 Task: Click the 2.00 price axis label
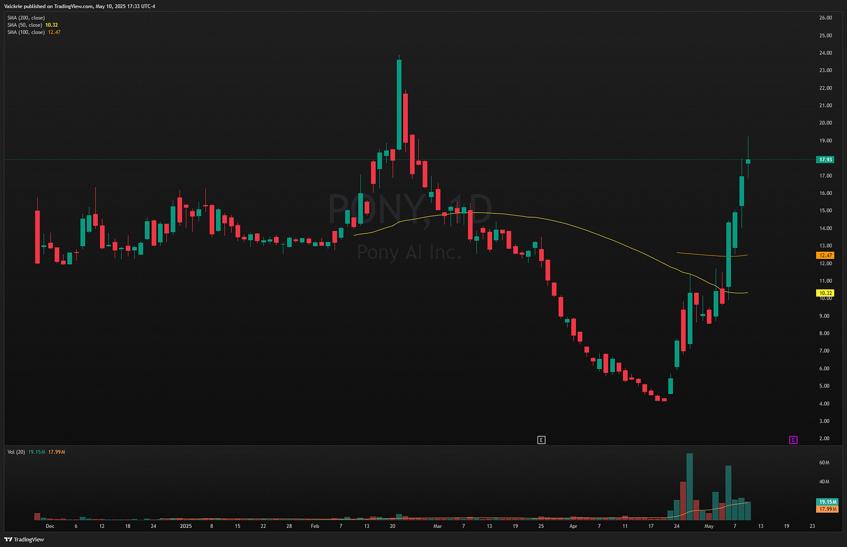[x=824, y=438]
